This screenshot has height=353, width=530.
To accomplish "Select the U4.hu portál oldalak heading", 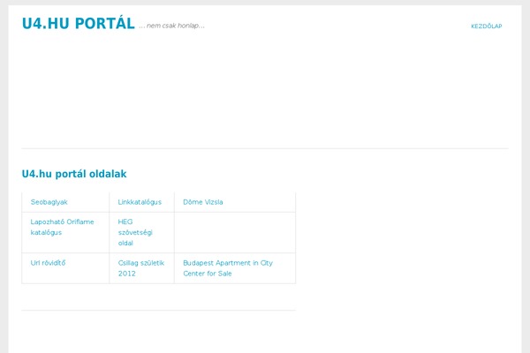I will click(x=74, y=174).
